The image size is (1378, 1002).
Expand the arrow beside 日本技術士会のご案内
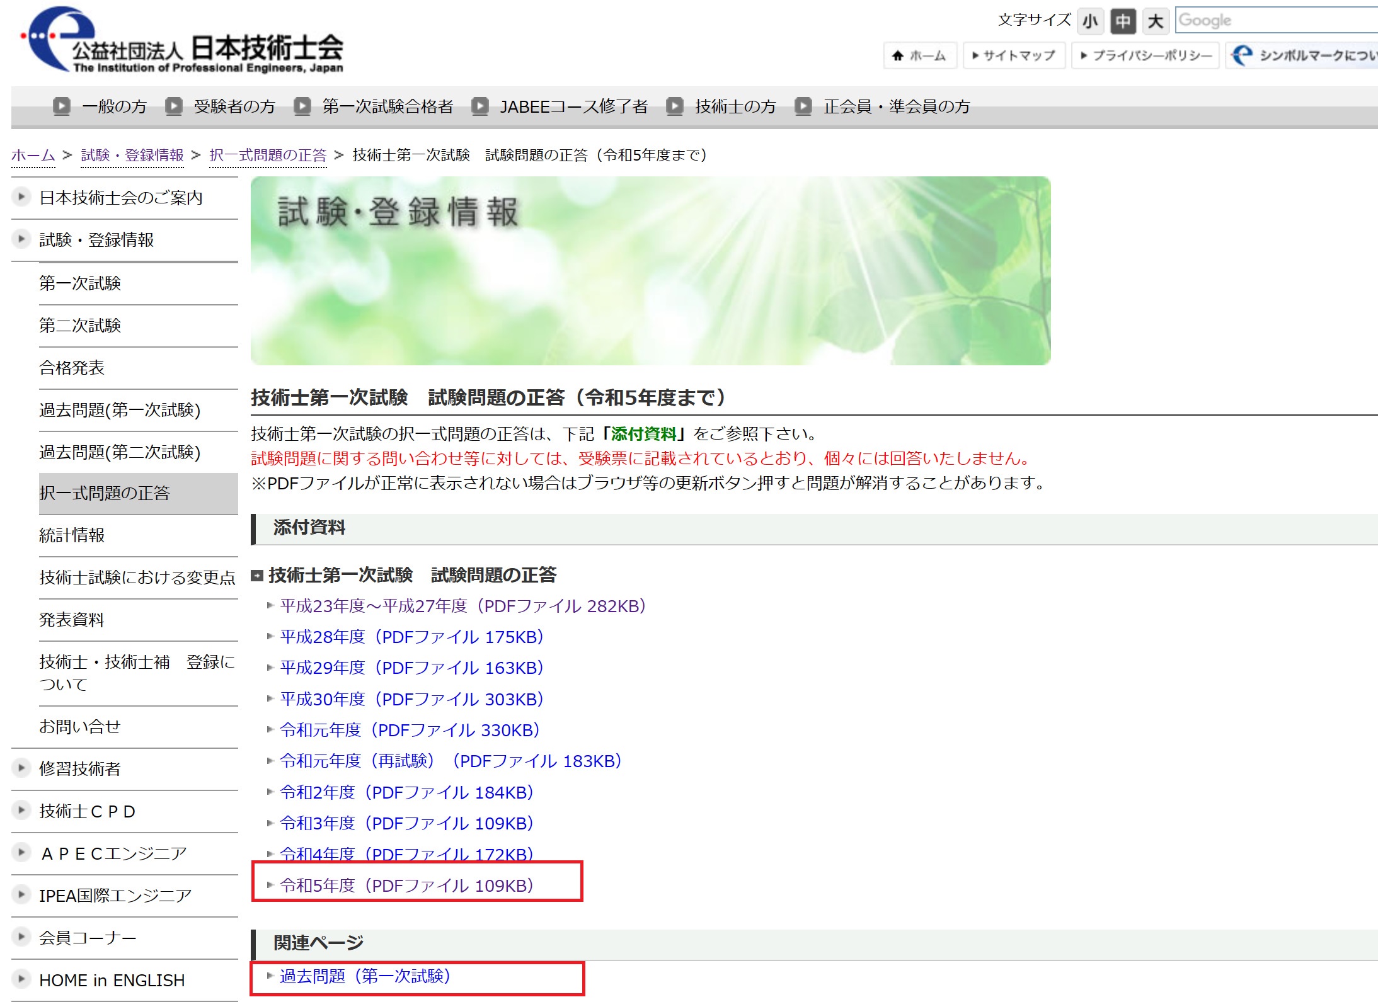click(21, 196)
